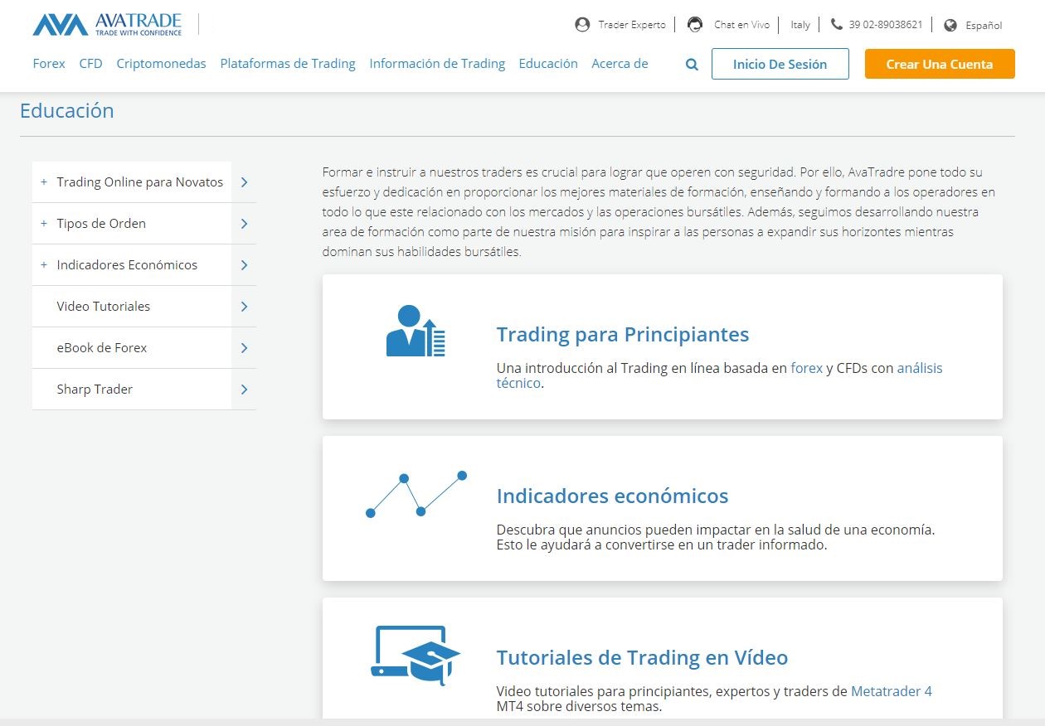Click the Tutoriales graduation cap monitor icon
This screenshot has height=726, width=1045.
click(x=415, y=655)
